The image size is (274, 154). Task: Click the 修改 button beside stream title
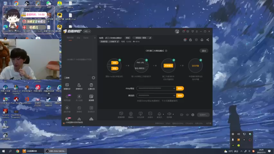click(x=128, y=38)
